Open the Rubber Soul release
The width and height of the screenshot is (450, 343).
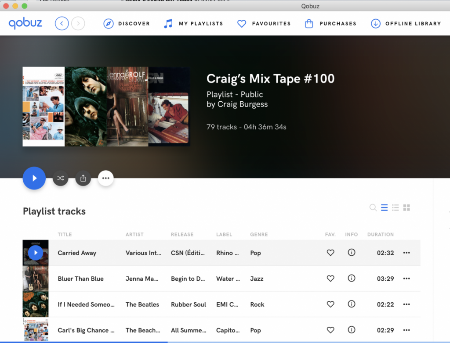[188, 304]
